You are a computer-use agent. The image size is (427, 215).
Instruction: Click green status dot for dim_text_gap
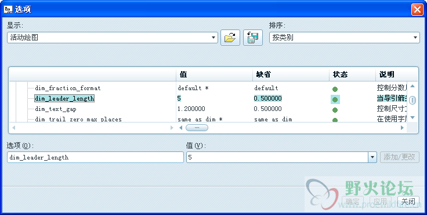tap(335, 110)
